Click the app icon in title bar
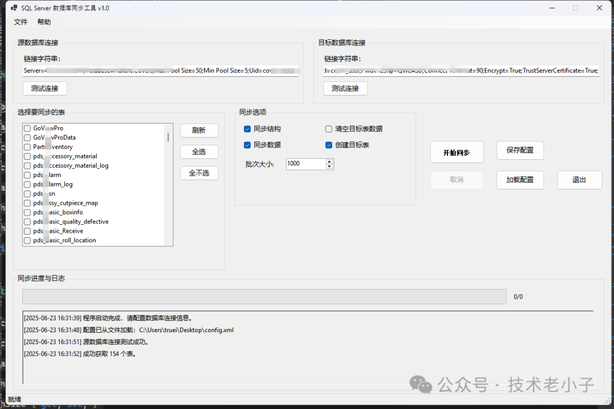This screenshot has height=409, width=614. click(14, 8)
